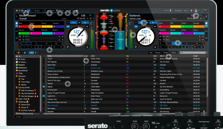The width and height of the screenshot is (223, 129).
Task: Lock the Intro loop on deck 2
Action: 200,36
